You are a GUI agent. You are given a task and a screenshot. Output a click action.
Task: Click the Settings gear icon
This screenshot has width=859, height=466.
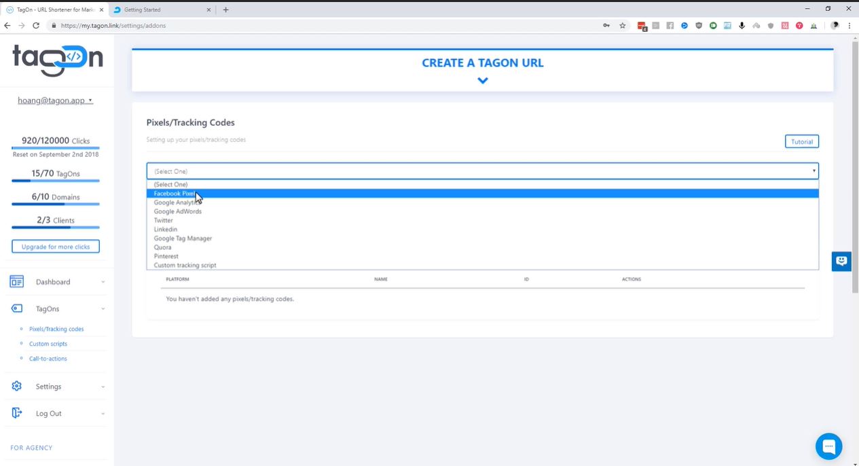17,386
